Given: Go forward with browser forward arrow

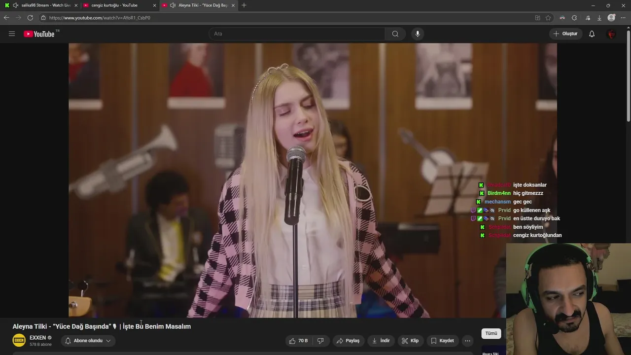Looking at the screenshot, I should [18, 18].
